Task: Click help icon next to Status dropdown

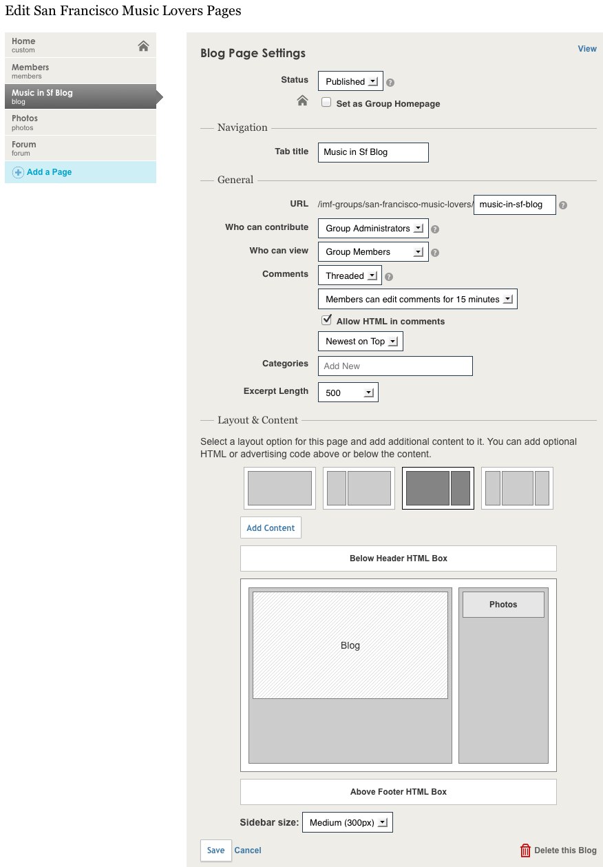Action: 390,83
